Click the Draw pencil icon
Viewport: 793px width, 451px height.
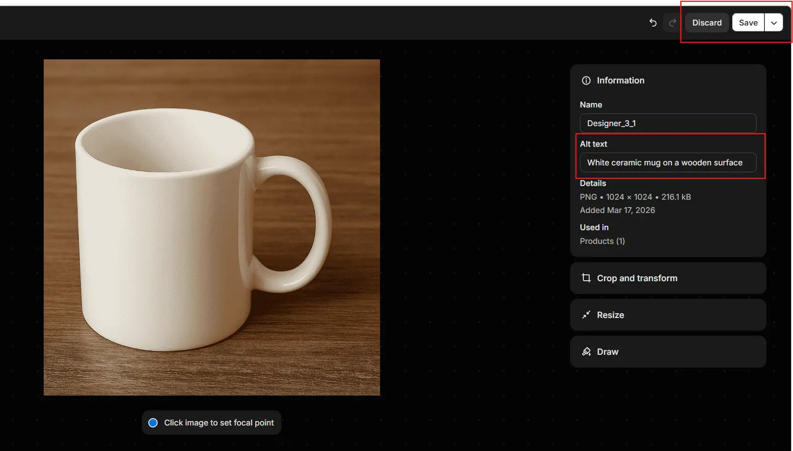[586, 352]
